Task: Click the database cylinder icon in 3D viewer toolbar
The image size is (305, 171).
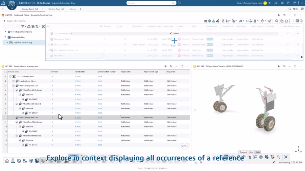Action: coord(267,157)
